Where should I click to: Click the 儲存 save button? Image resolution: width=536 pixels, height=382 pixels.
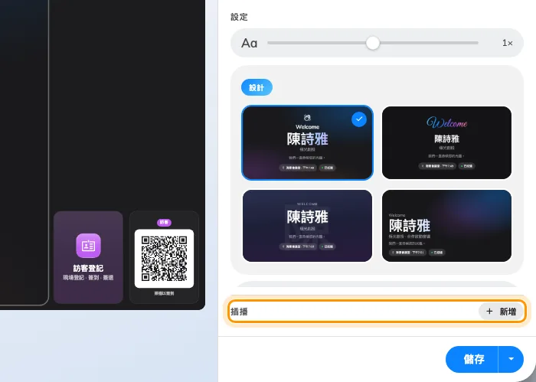(x=472, y=359)
